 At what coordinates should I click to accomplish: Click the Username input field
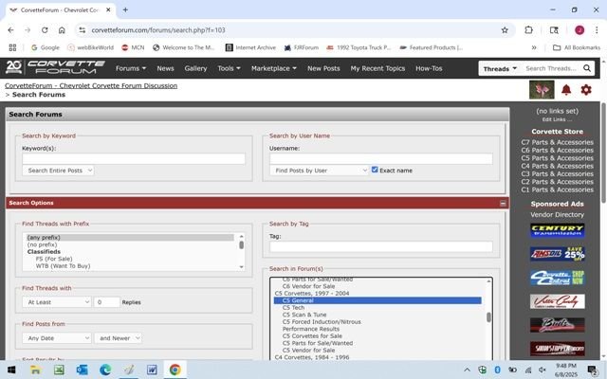[x=381, y=159]
